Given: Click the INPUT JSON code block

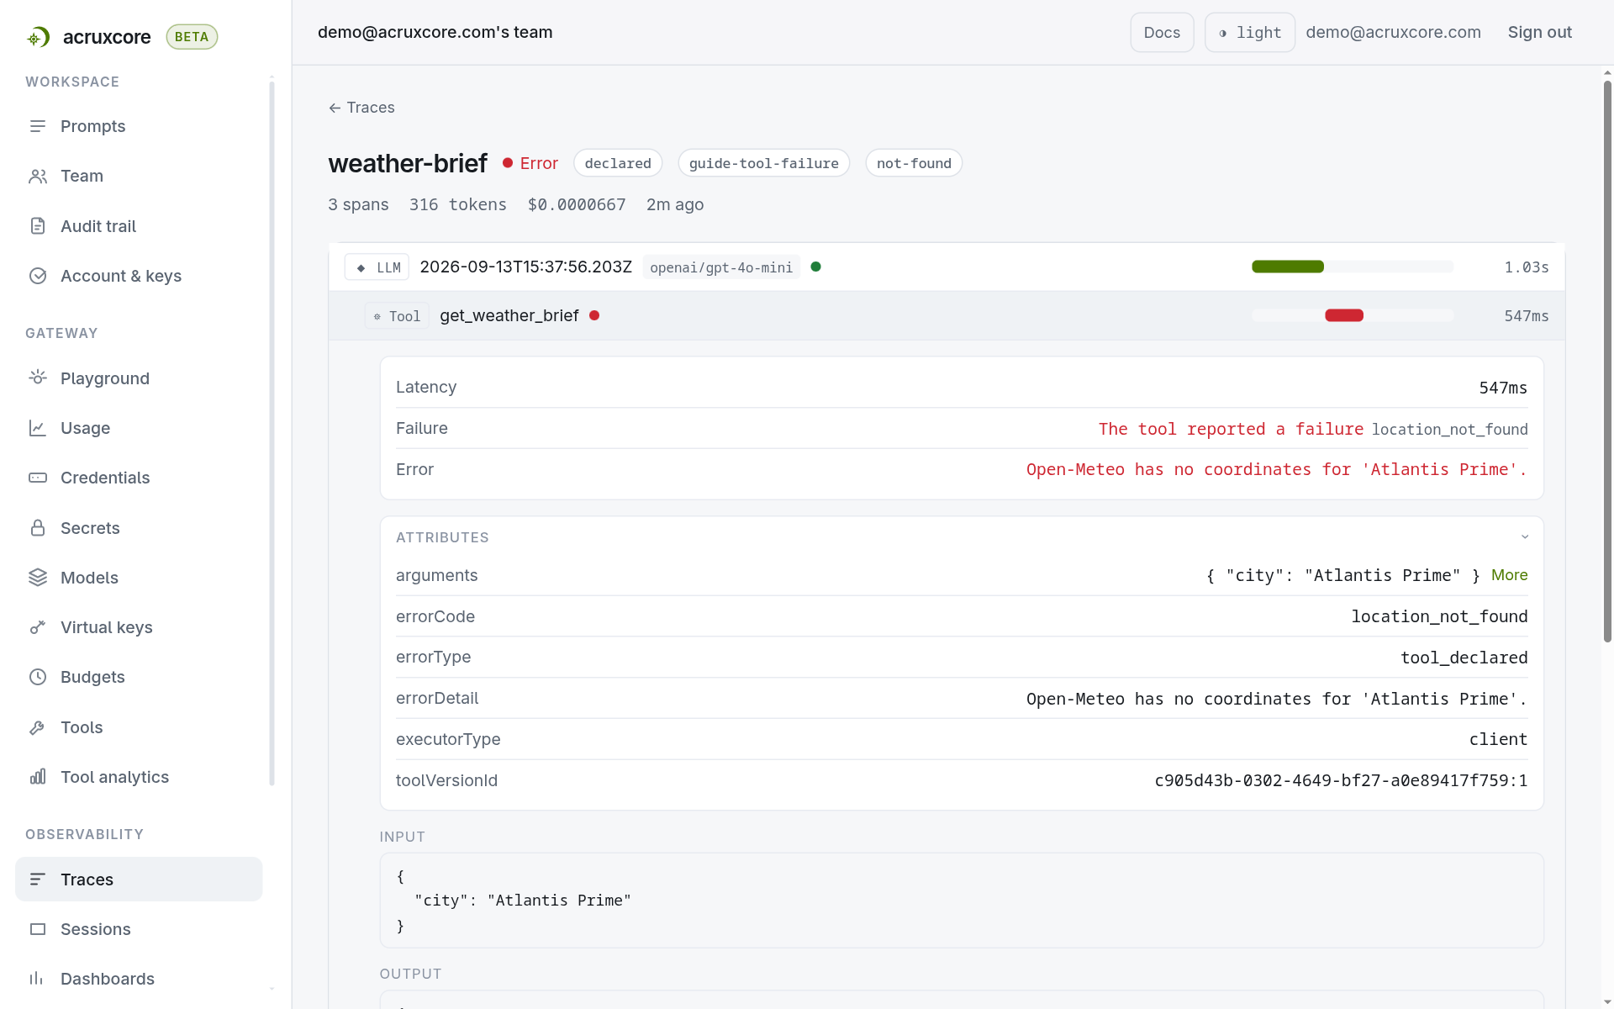Looking at the screenshot, I should 962,901.
